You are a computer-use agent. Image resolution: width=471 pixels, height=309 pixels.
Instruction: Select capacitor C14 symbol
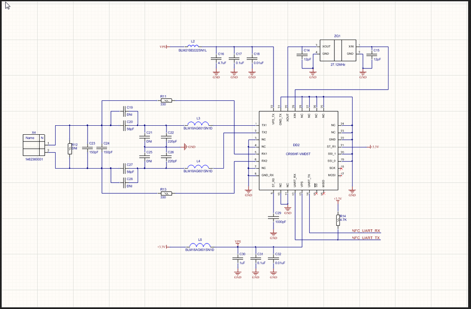click(302, 55)
